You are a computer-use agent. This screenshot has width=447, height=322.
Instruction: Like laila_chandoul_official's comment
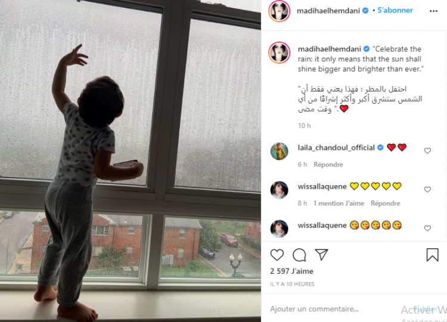(x=427, y=151)
